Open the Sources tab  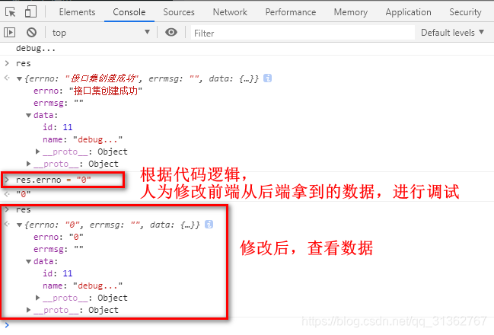pyautogui.click(x=179, y=12)
